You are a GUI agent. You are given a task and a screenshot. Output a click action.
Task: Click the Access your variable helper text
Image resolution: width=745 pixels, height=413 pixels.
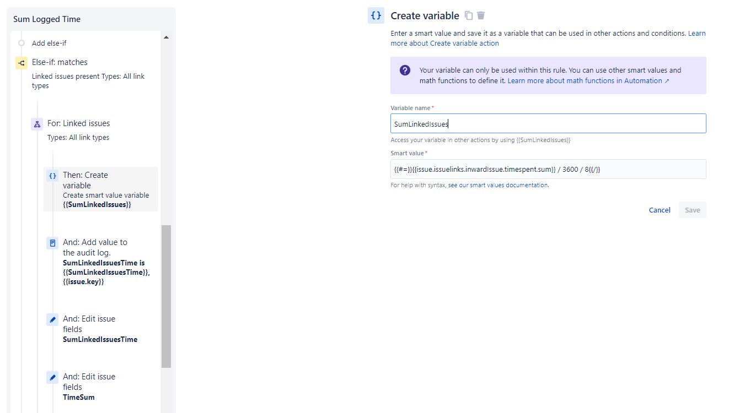coord(480,140)
